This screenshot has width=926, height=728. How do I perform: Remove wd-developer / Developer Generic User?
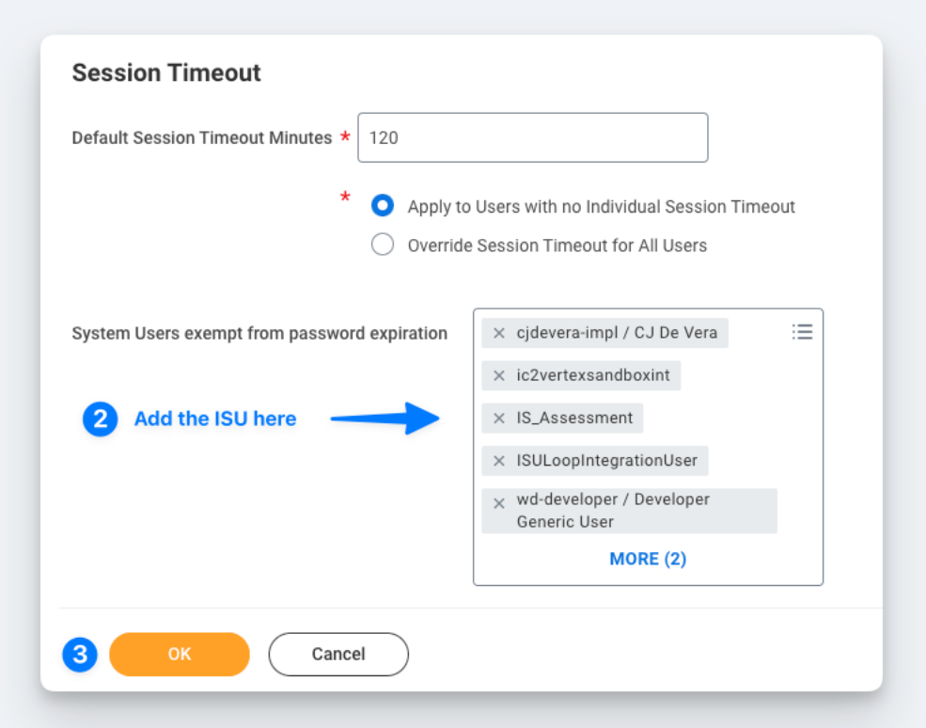[499, 503]
